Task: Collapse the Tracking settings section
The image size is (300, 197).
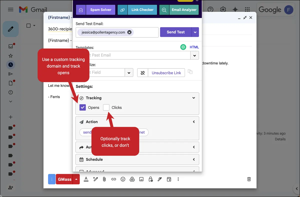Action: click(x=193, y=98)
